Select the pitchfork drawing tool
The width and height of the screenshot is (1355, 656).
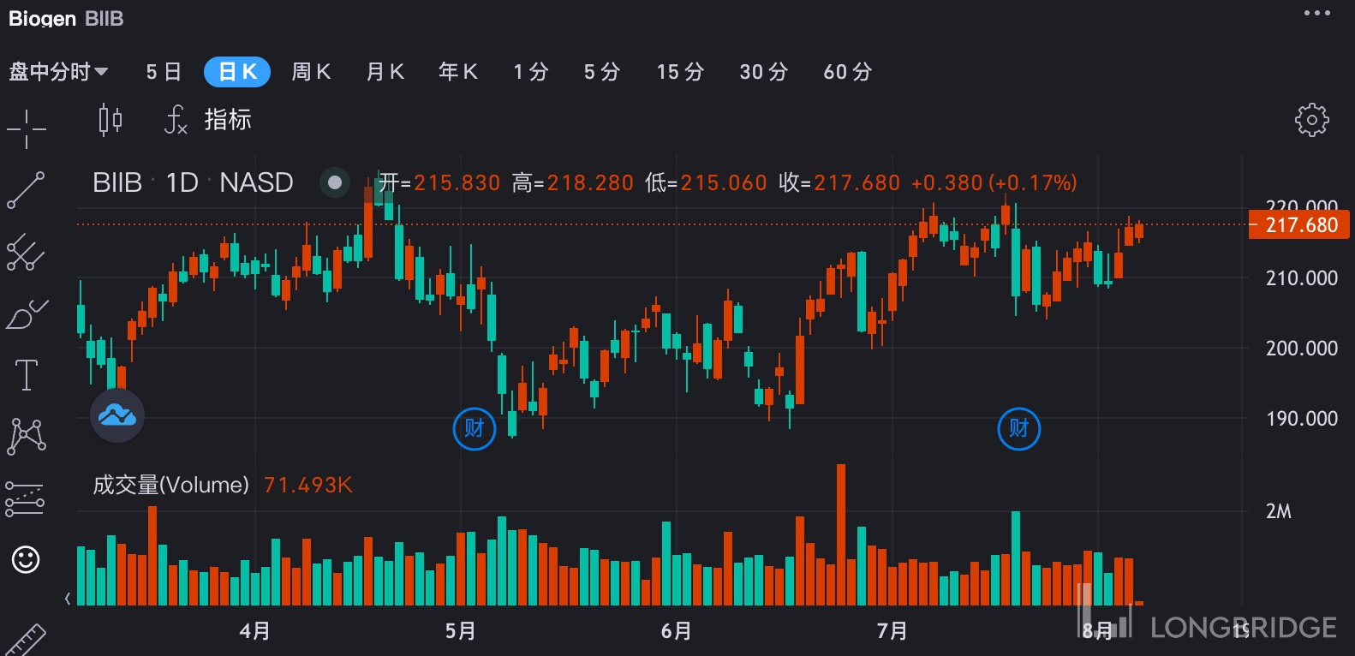26,253
